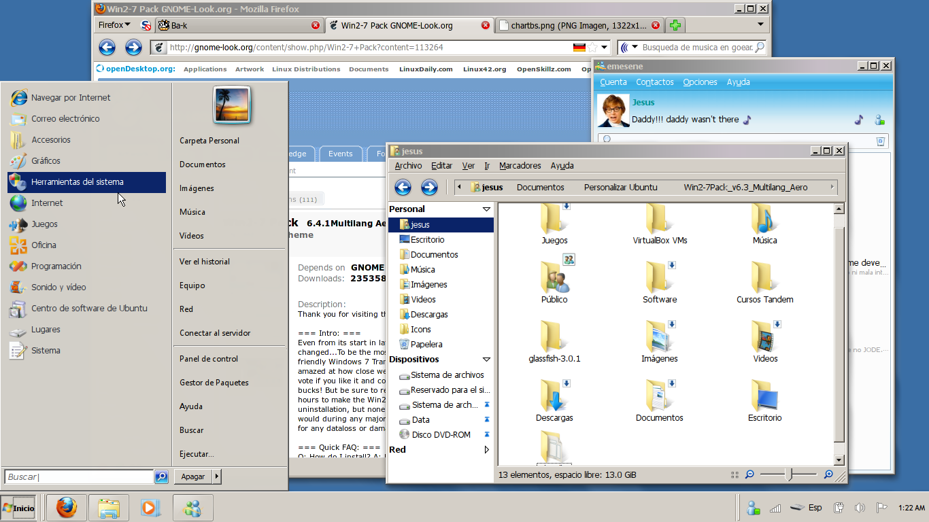Open media player taskbar icon
Image resolution: width=929 pixels, height=522 pixels.
pos(151,508)
